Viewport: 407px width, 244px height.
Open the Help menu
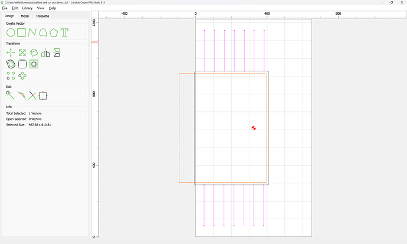[x=52, y=8]
